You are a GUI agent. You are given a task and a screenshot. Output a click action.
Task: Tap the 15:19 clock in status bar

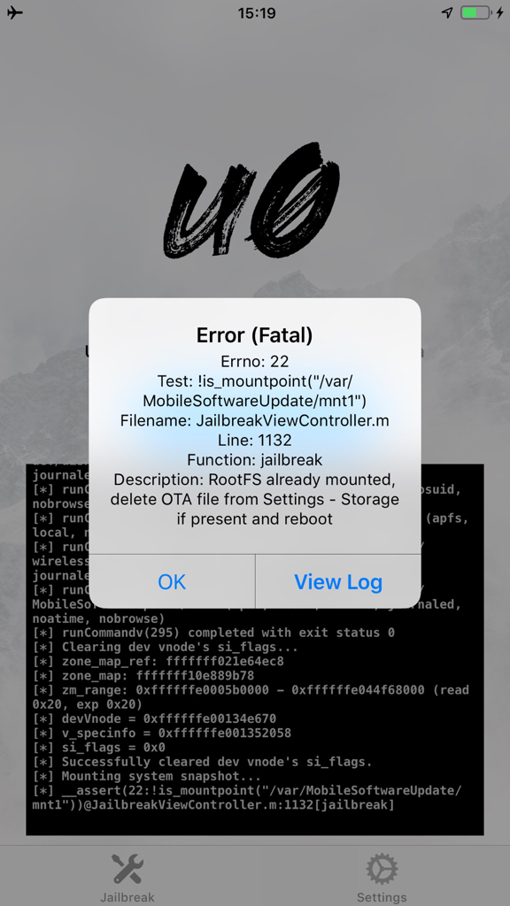point(257,12)
